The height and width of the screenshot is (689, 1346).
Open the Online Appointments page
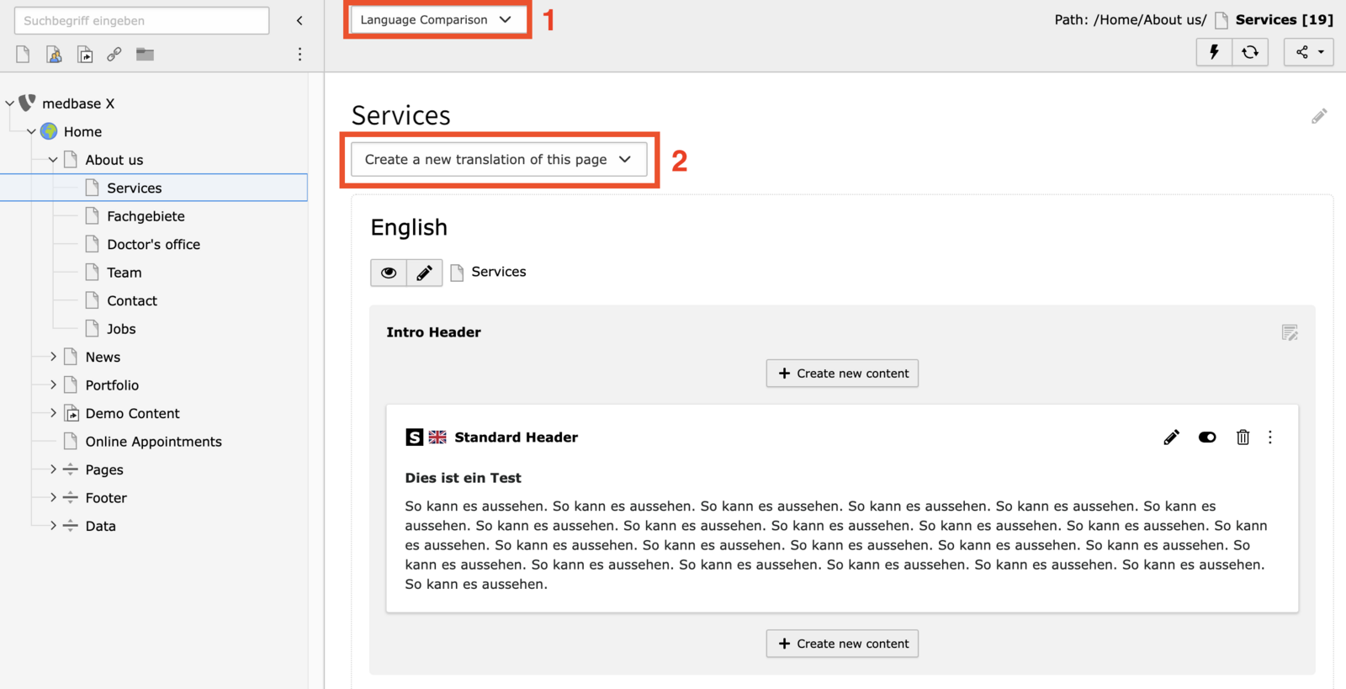pyautogui.click(x=153, y=442)
